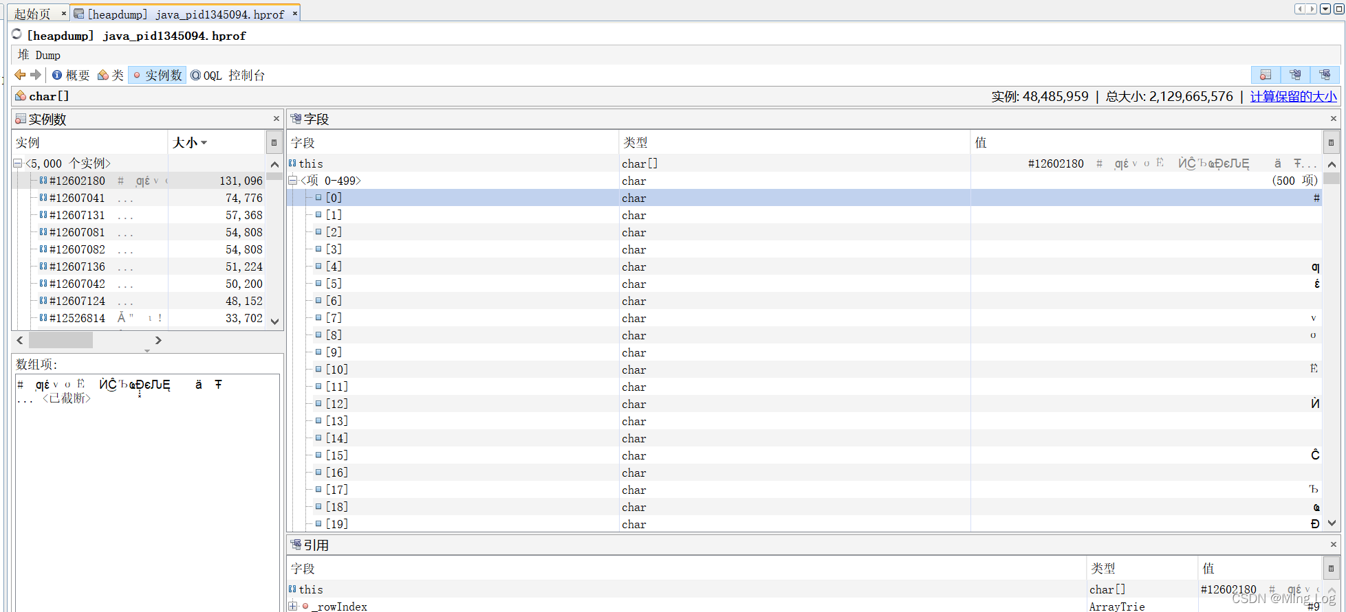Switch to the 类 classes view
Viewport: 1346px width, 612px height.
[111, 75]
